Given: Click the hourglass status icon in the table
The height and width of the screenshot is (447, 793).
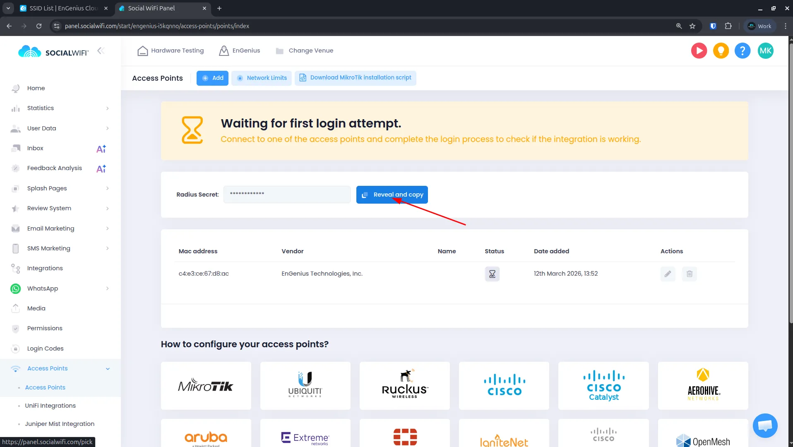Looking at the screenshot, I should pos(492,274).
